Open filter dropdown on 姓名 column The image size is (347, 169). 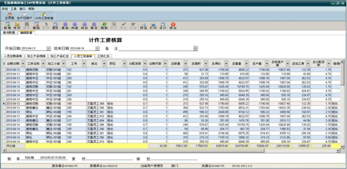point(105,64)
